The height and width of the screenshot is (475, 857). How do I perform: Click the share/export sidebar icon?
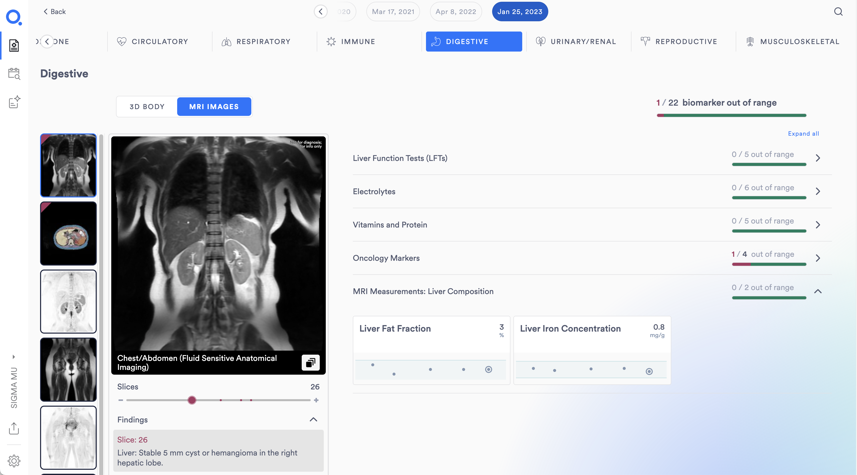click(x=14, y=428)
